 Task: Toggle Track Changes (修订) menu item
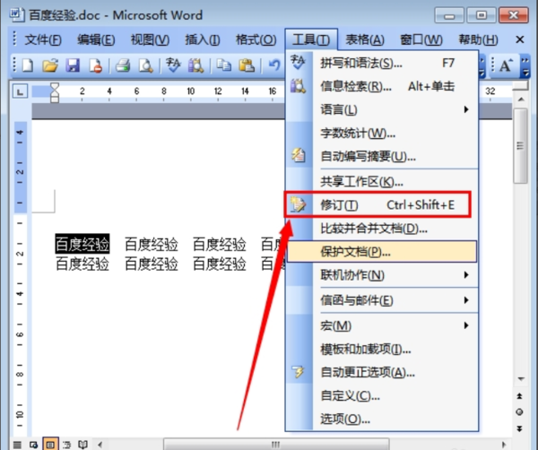[x=382, y=205]
